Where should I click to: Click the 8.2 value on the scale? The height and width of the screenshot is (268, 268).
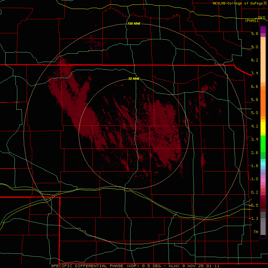click(255, 60)
